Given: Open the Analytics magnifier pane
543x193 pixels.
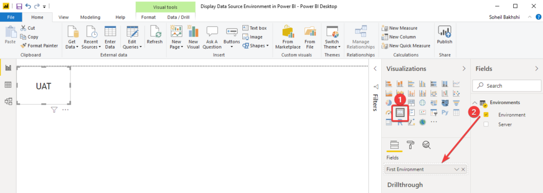Looking at the screenshot, I should [x=426, y=145].
